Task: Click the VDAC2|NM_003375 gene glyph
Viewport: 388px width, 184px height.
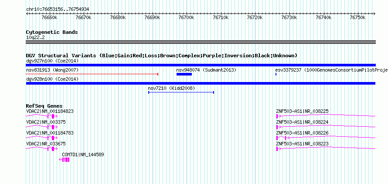Action: click(41, 127)
